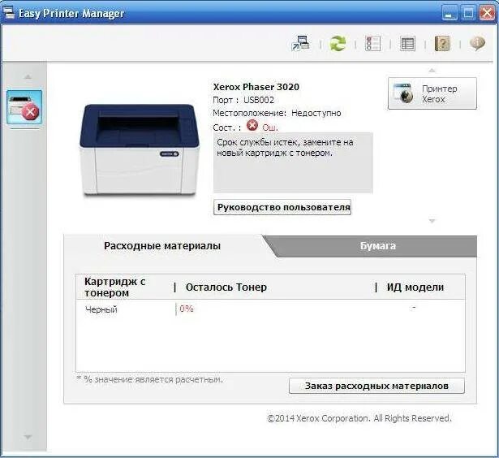Open the table list view icon
This screenshot has height=458, width=499.
pyautogui.click(x=407, y=44)
